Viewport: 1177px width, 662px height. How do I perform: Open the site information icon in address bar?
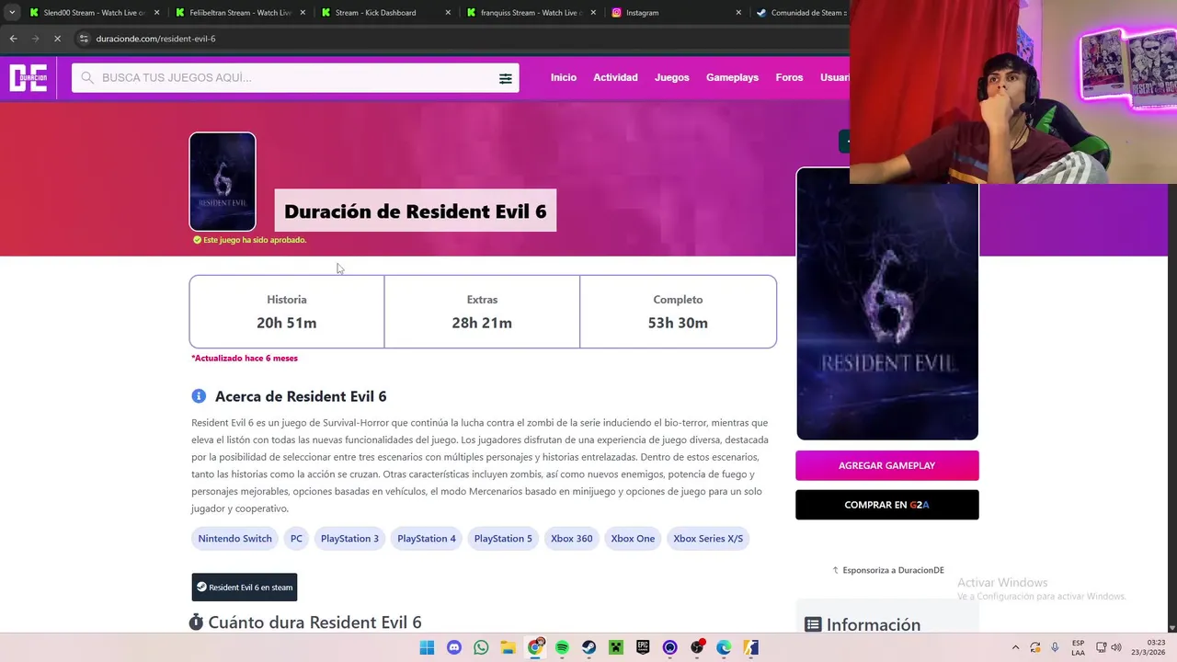[84, 39]
